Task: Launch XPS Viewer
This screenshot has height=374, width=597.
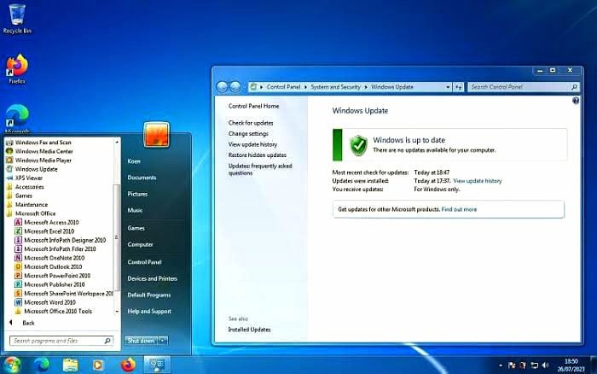Action: tap(25, 178)
